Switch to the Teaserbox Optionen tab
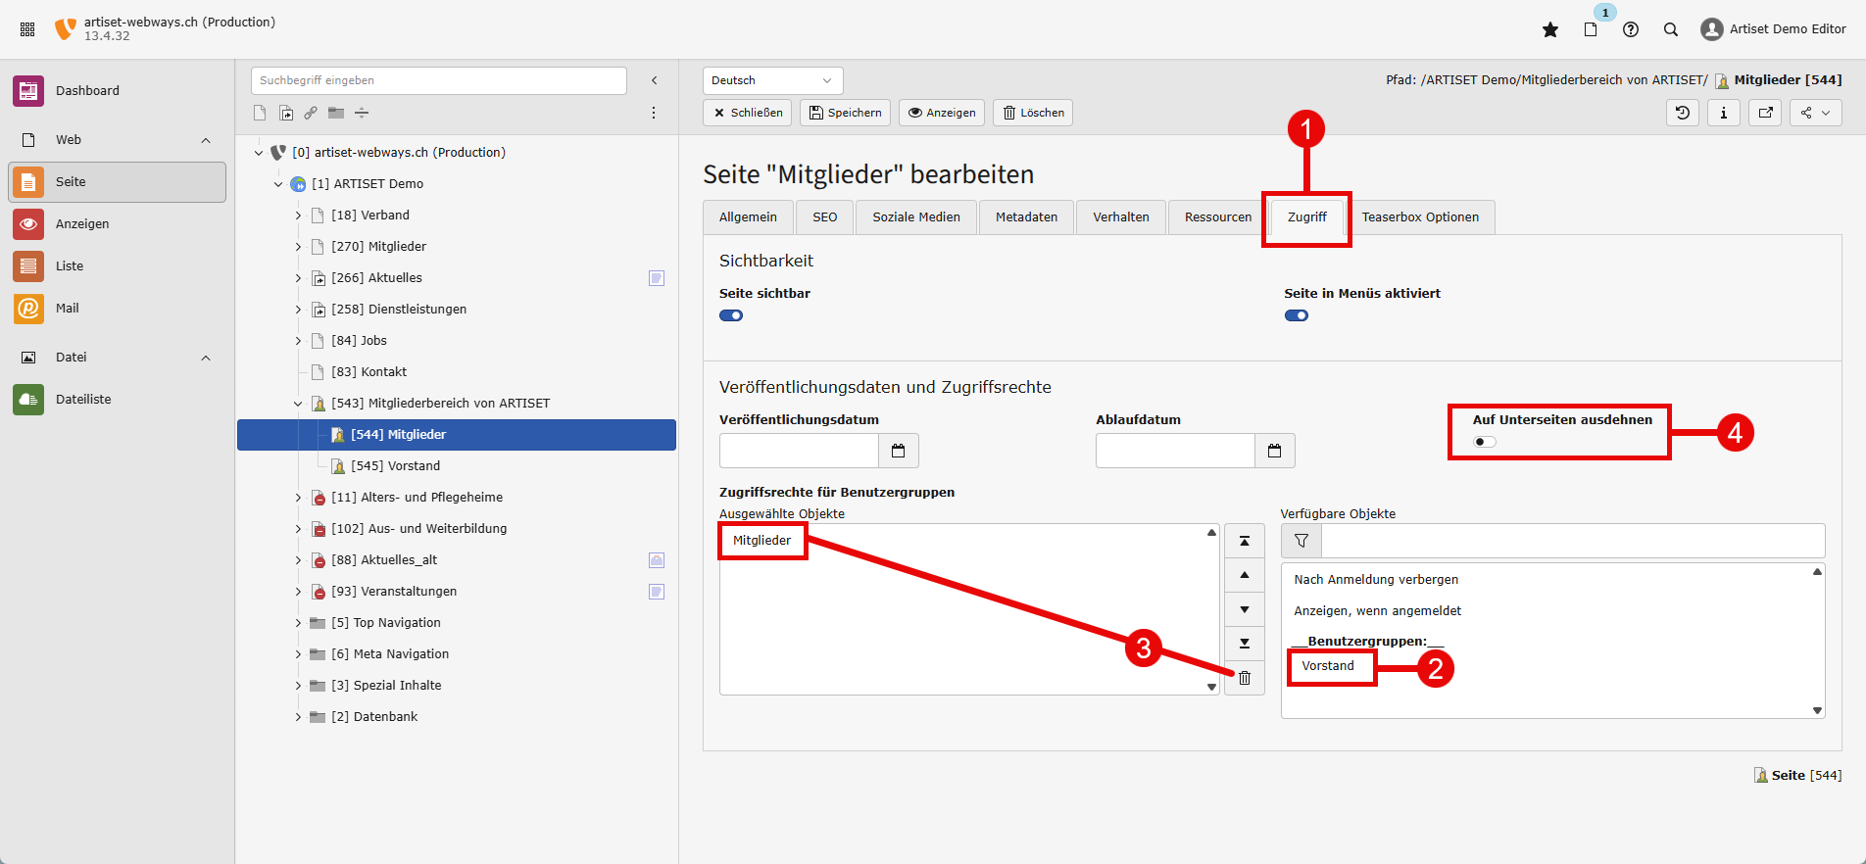This screenshot has width=1866, height=864. [x=1420, y=217]
